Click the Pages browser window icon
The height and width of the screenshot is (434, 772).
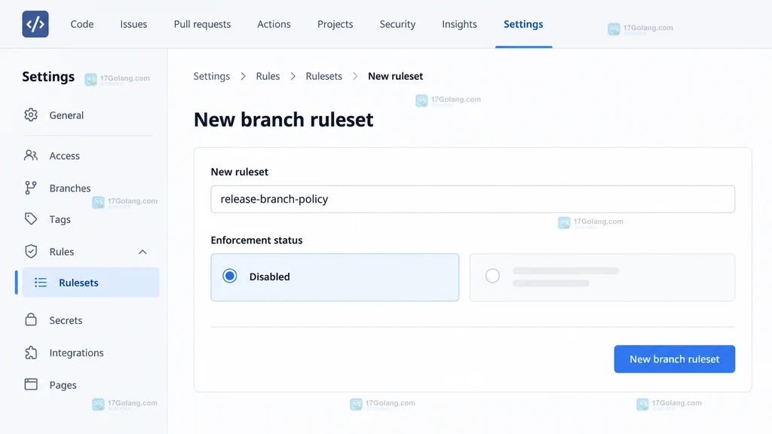(x=31, y=384)
